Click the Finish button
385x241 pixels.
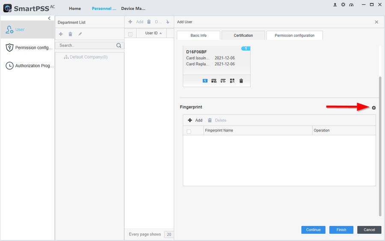(x=341, y=230)
